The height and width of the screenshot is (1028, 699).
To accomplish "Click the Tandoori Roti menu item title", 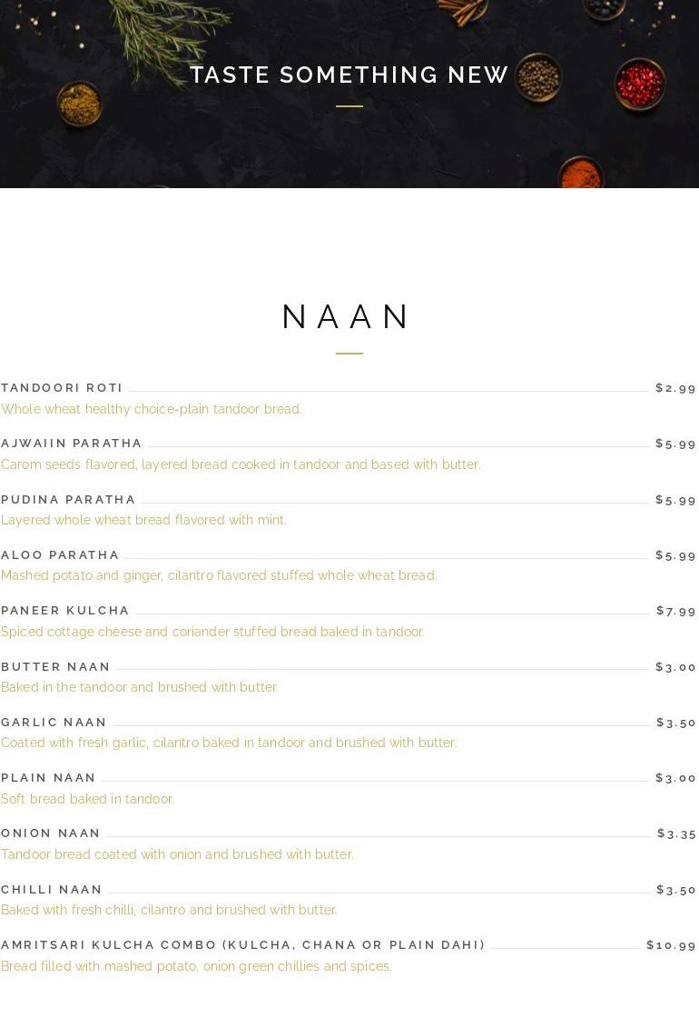I will click(x=62, y=388).
